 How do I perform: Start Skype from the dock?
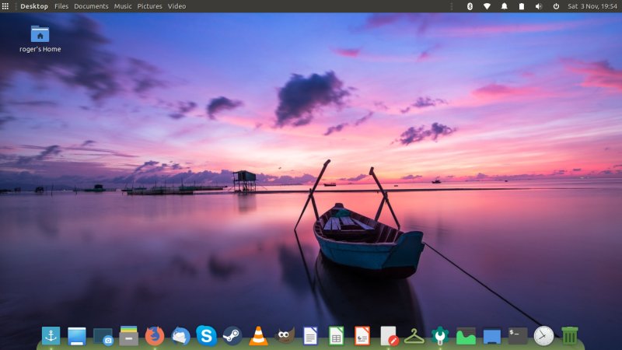coord(206,336)
